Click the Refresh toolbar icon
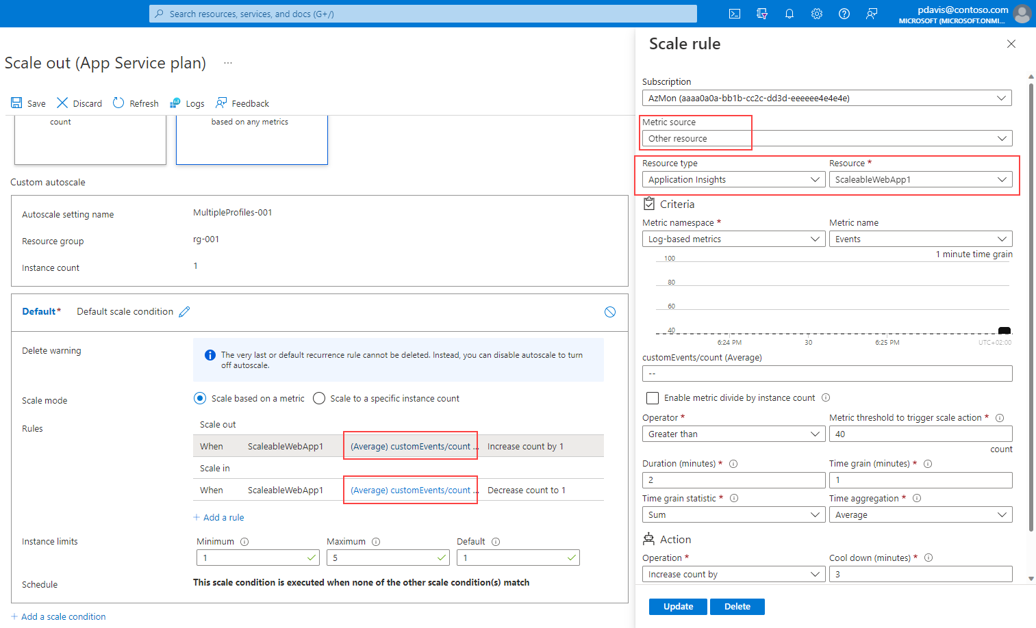1036x628 pixels. tap(118, 103)
